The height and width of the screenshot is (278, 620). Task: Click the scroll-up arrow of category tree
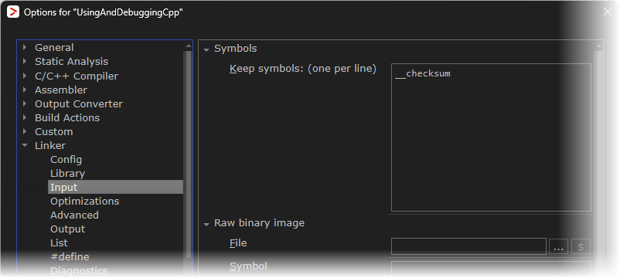click(188, 46)
